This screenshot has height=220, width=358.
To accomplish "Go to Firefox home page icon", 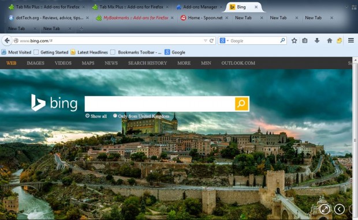I will point(329,41).
